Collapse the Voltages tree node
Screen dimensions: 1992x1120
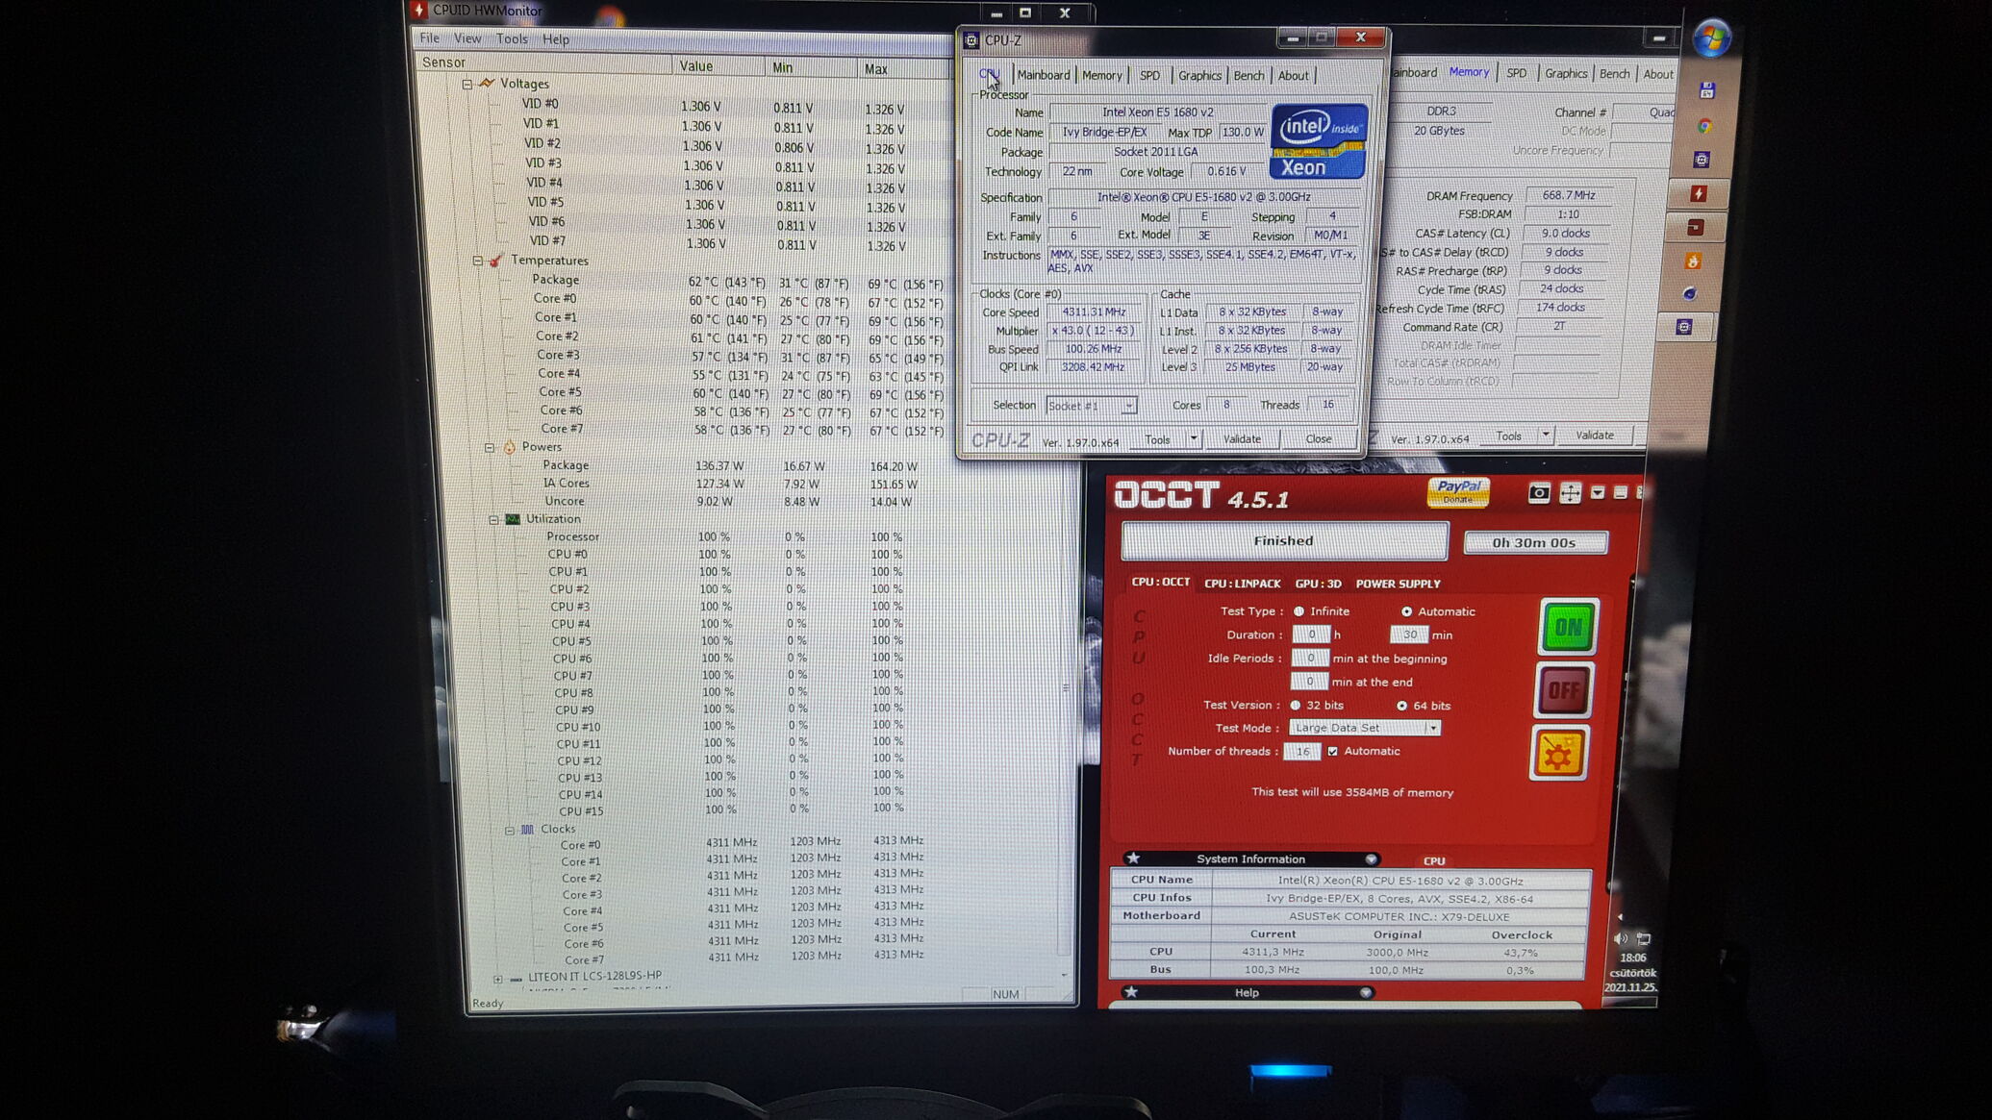click(x=466, y=84)
